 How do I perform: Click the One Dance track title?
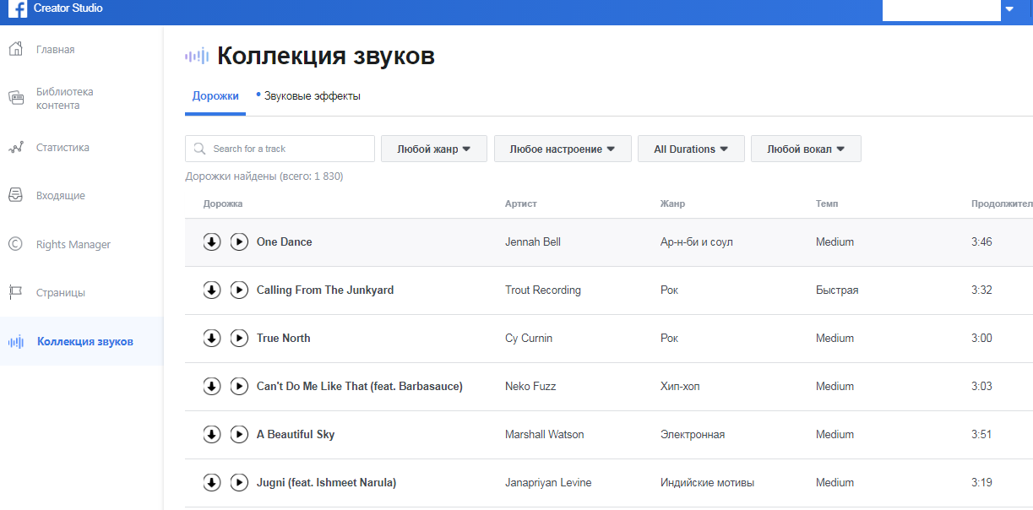pos(285,241)
